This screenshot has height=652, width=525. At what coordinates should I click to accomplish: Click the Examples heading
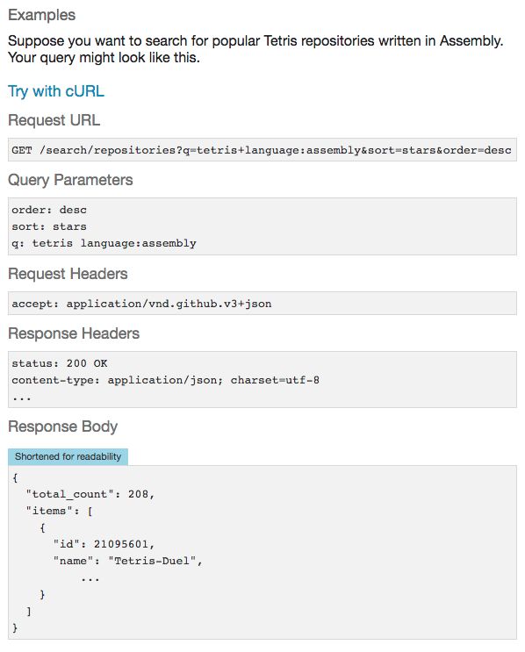tap(41, 15)
